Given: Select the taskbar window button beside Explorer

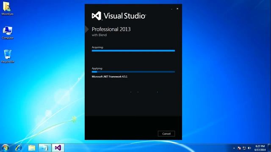Looking at the screenshot, I should 45,148.
